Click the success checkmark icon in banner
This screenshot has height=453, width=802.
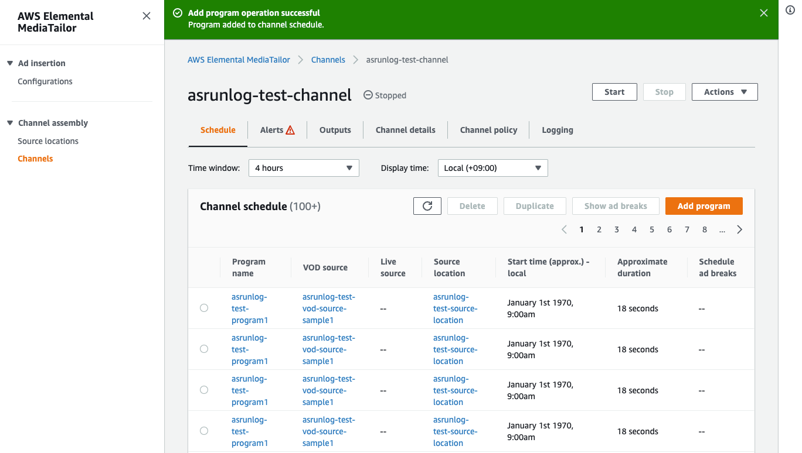point(178,13)
